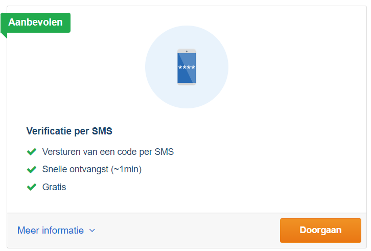Image resolution: width=371 pixels, height=251 pixels.
Task: Continue with the orange Doorgaan button
Action: 320,231
